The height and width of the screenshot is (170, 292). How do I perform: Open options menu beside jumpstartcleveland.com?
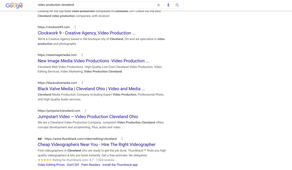click(x=86, y=111)
